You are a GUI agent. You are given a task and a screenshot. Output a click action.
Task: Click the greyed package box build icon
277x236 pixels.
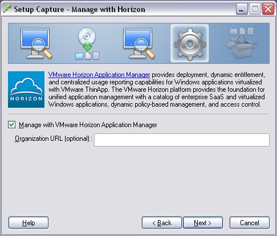point(242,43)
